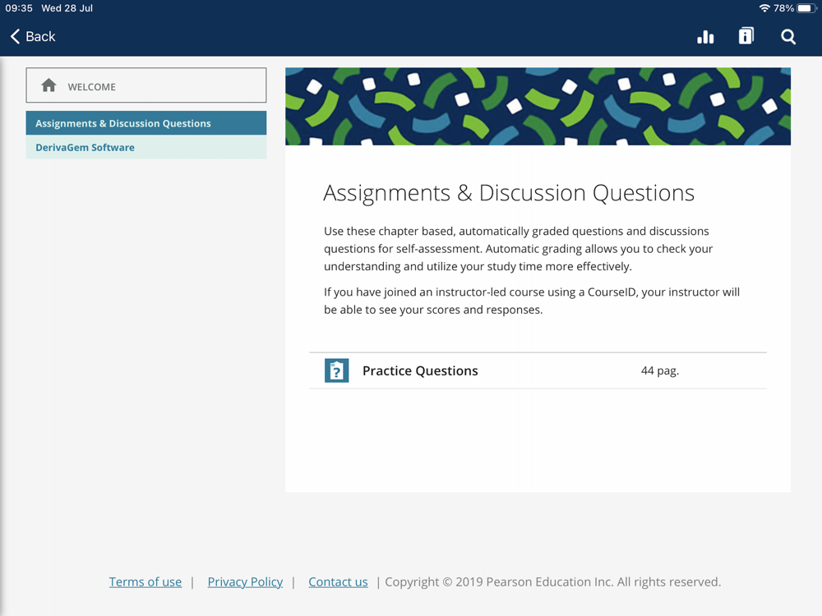
Task: Click the home icon beside Welcome
Action: [x=48, y=85]
